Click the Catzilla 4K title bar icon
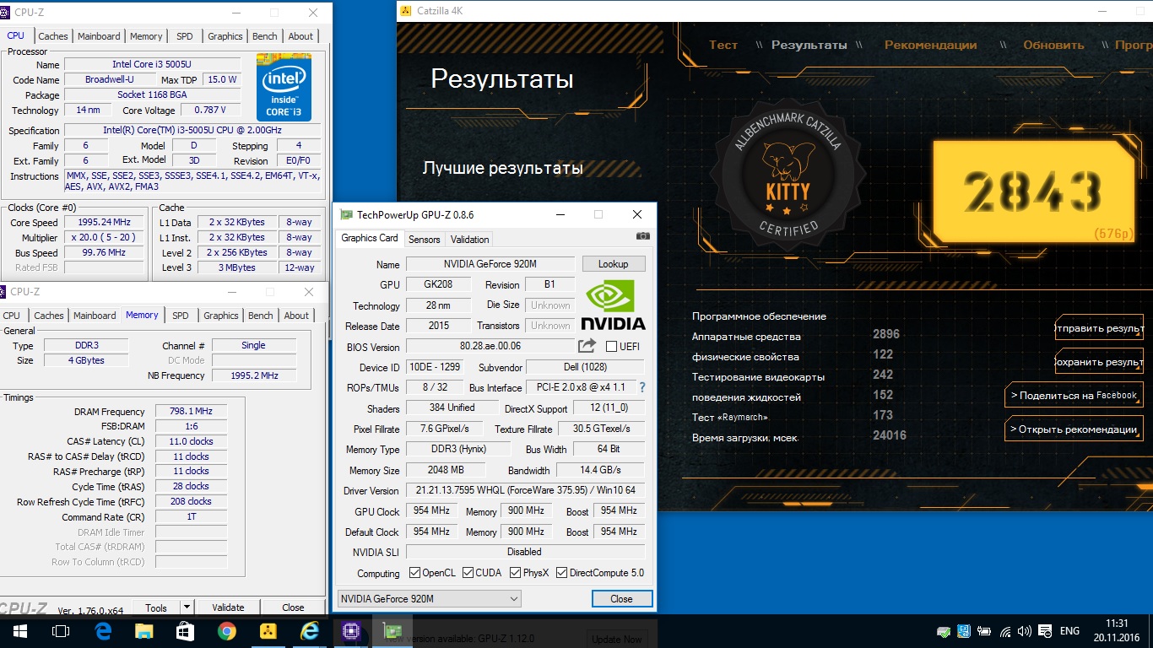This screenshot has height=648, width=1153. click(x=406, y=11)
